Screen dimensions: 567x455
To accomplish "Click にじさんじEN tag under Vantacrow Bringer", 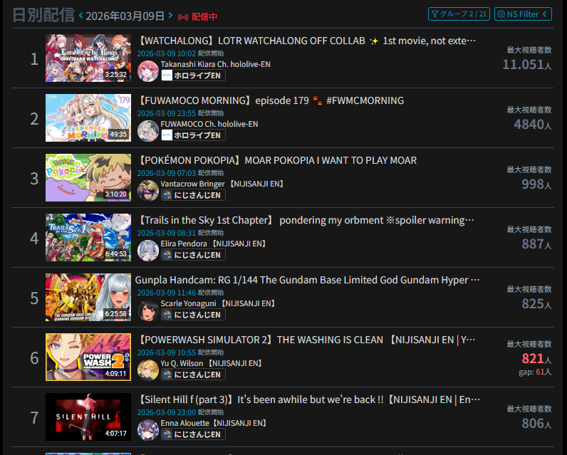I will [x=193, y=195].
